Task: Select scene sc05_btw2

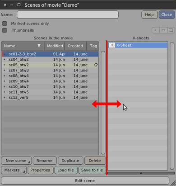Action: pos(50,65)
